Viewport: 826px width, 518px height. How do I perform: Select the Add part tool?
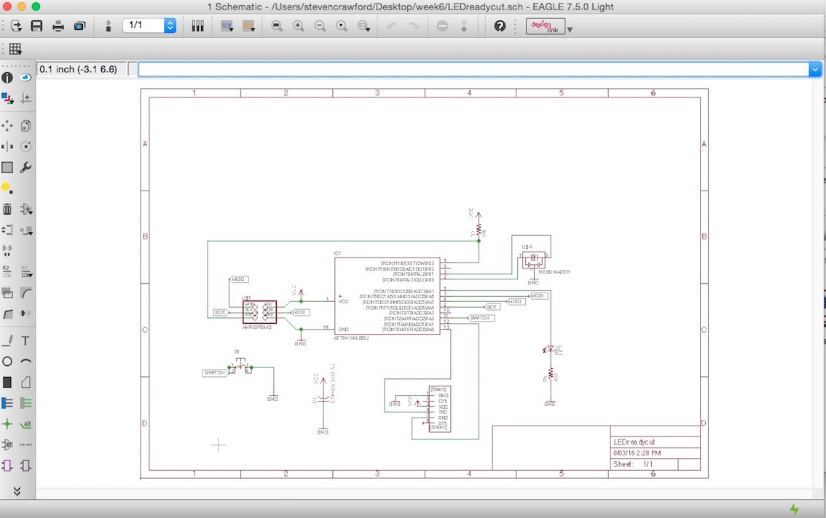[25, 209]
